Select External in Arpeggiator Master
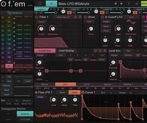The height and width of the screenshot is (123, 147). point(25,114)
